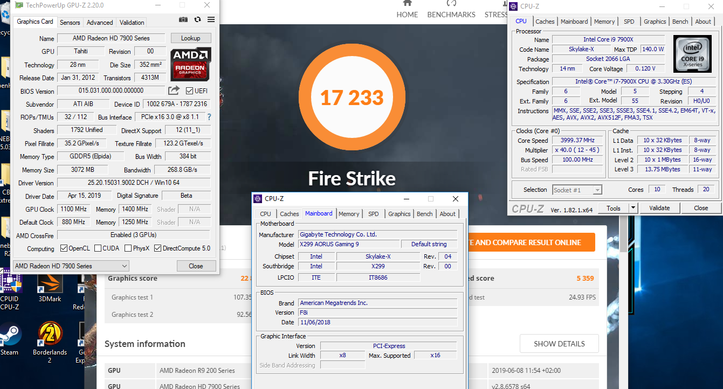Click SHOW DETAILS in 3DMark system information
Viewport: 723px width, 389px height.
tap(559, 344)
